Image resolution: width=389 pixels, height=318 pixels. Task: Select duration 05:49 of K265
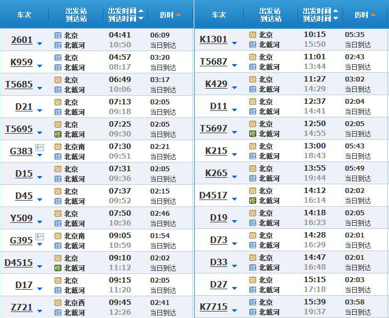(x=355, y=169)
